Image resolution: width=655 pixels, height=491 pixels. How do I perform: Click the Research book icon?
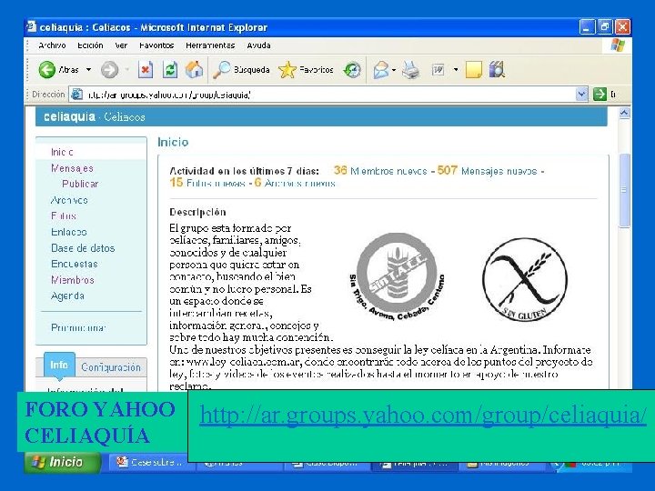point(497,70)
